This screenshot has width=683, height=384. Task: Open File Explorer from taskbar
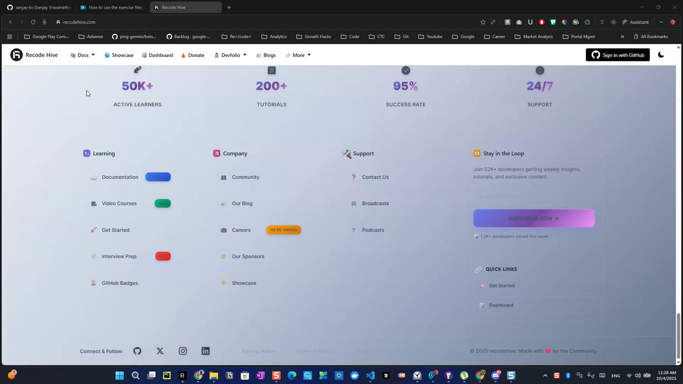[x=213, y=375]
